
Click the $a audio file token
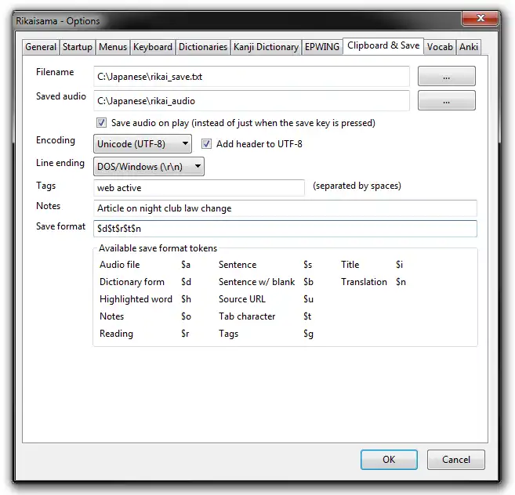186,265
